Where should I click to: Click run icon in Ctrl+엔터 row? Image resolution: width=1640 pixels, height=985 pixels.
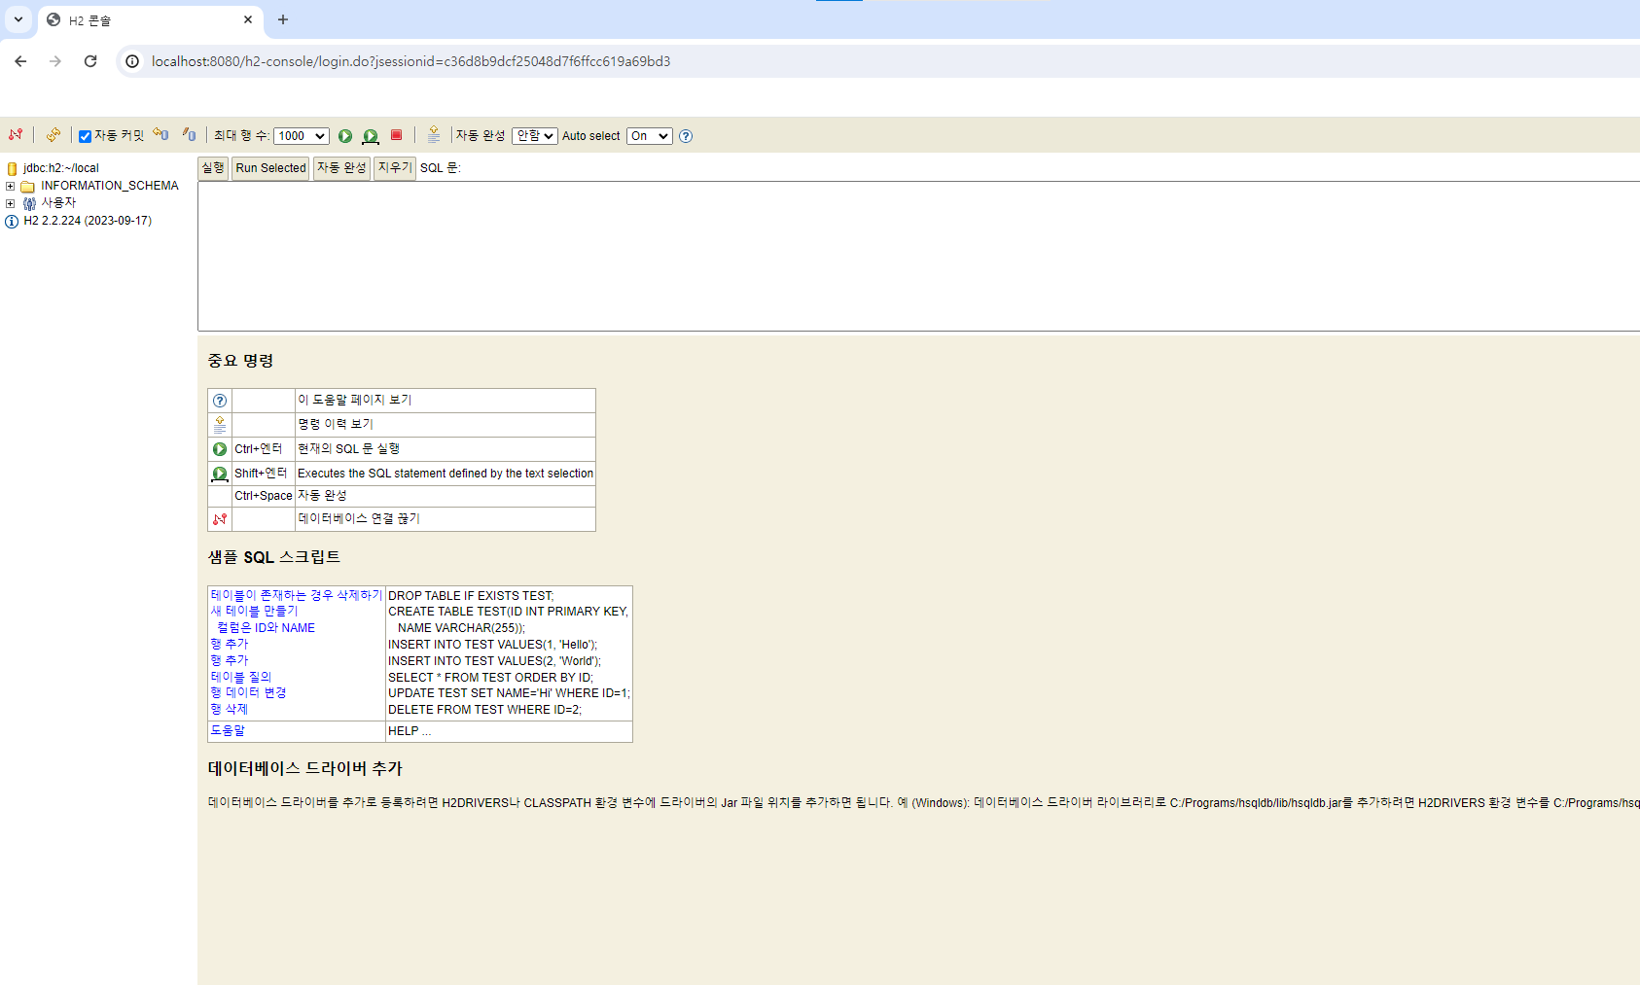pos(220,449)
